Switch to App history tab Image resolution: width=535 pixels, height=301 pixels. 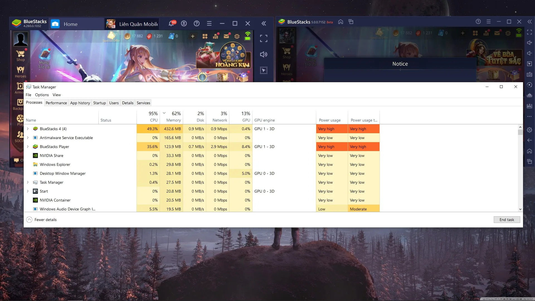[x=80, y=103]
